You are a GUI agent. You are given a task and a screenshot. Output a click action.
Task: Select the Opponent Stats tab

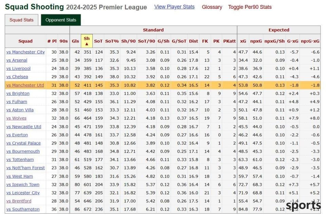coord(61,20)
